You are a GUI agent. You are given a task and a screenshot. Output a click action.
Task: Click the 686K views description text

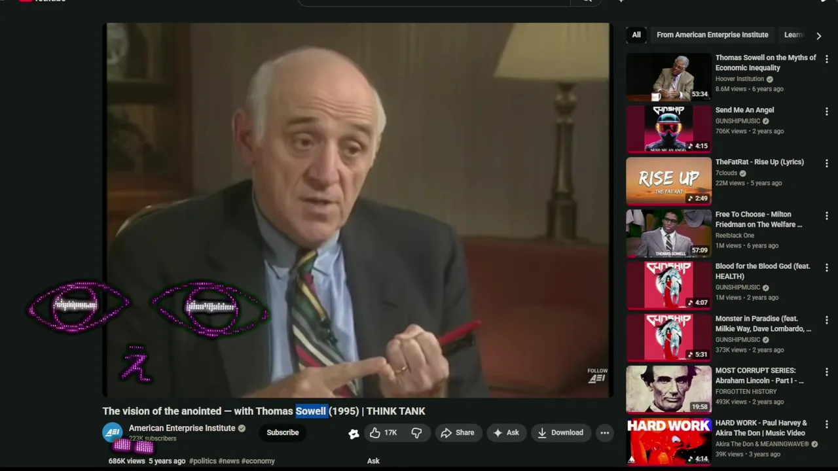tap(126, 461)
